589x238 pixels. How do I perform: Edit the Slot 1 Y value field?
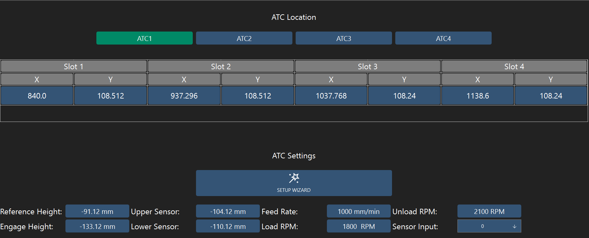pos(110,96)
